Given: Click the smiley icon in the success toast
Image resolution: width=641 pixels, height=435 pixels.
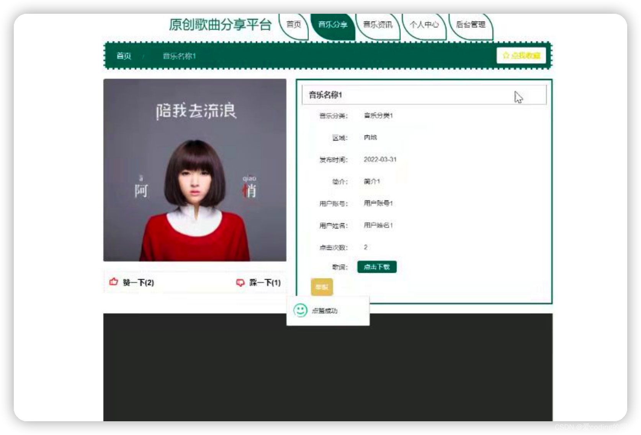Looking at the screenshot, I should pos(300,310).
